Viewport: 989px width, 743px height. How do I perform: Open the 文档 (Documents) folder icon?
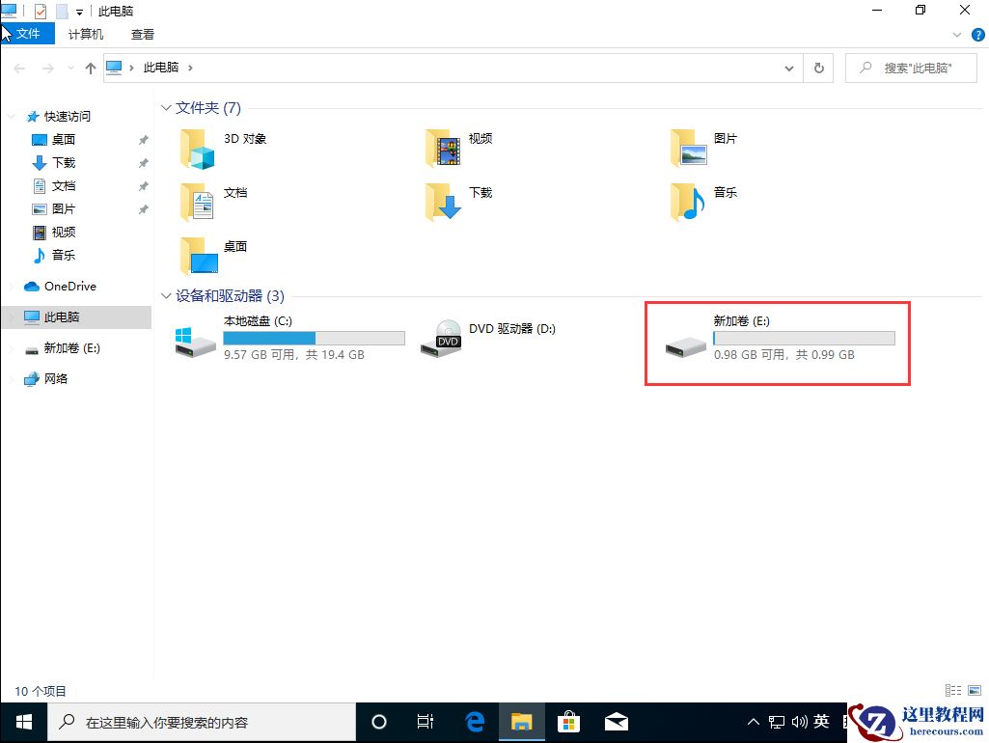[197, 203]
